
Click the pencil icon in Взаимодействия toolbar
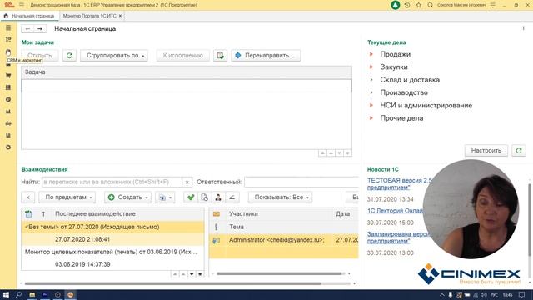point(232,197)
